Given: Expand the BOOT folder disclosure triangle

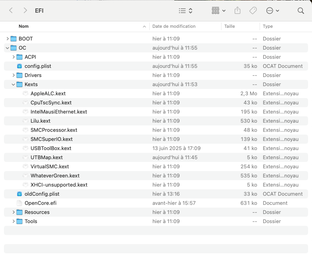Looking at the screenshot, I should [8, 39].
